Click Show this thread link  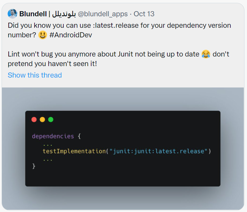(35, 75)
